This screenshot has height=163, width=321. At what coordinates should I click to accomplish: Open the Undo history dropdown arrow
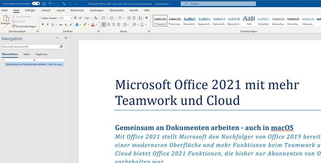point(53,4)
